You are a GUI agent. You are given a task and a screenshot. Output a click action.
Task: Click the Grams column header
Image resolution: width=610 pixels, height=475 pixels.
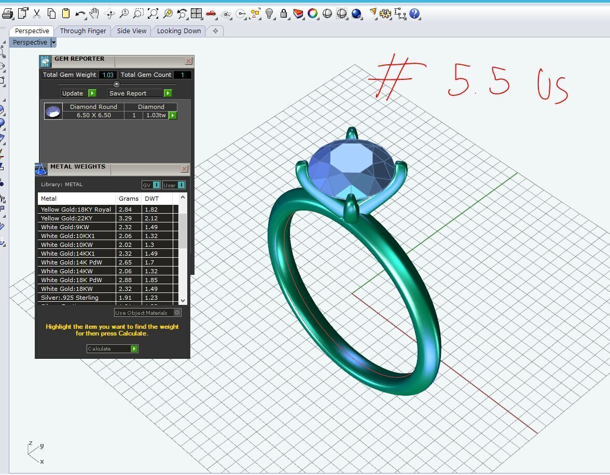[x=129, y=199]
